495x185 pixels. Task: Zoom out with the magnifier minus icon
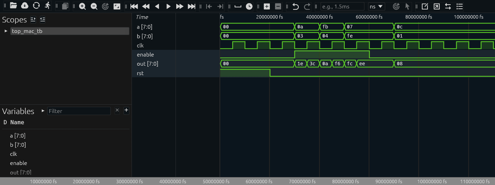[x=94, y=6]
